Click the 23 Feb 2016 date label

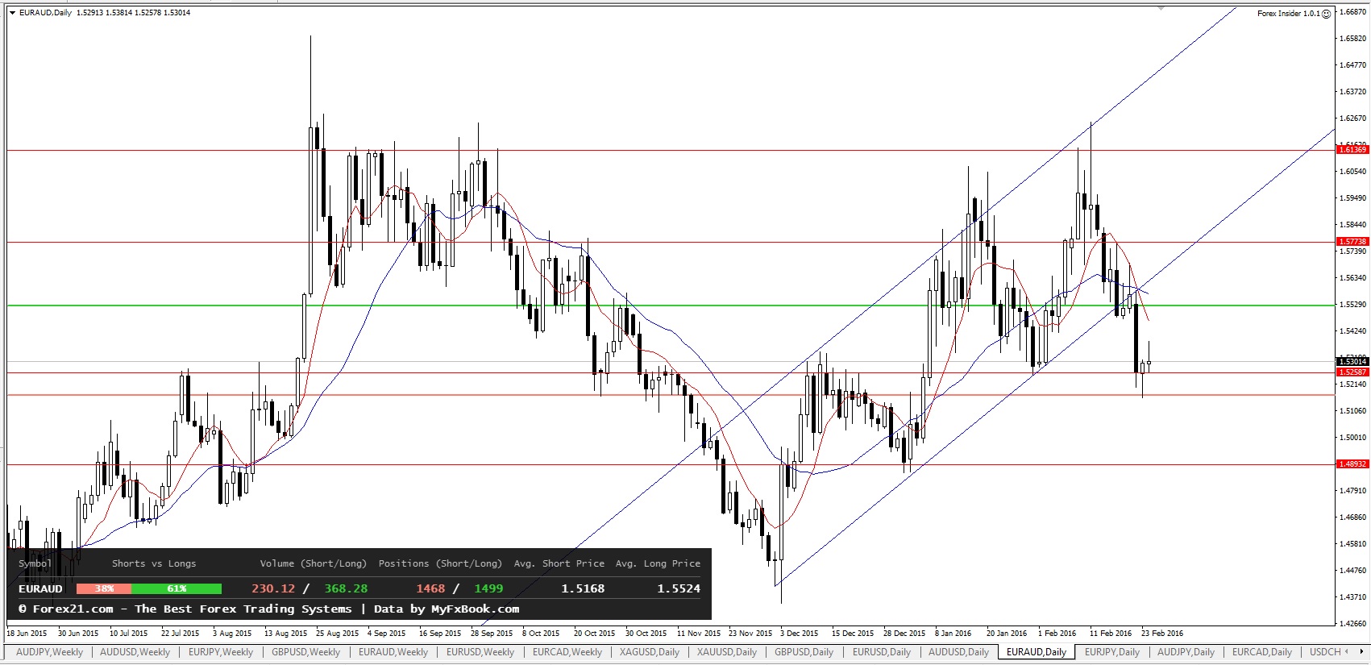point(1161,634)
